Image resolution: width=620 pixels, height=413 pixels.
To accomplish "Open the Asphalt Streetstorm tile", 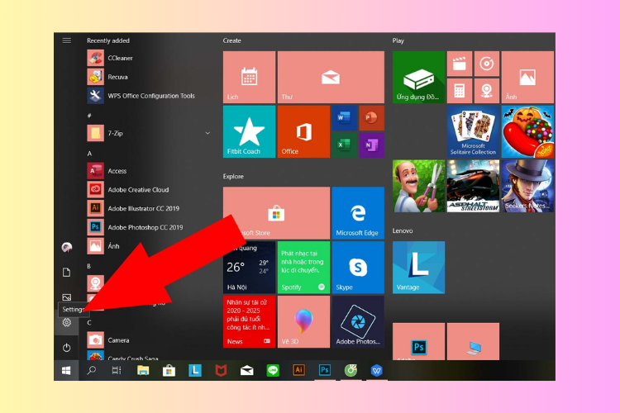I will point(473,186).
